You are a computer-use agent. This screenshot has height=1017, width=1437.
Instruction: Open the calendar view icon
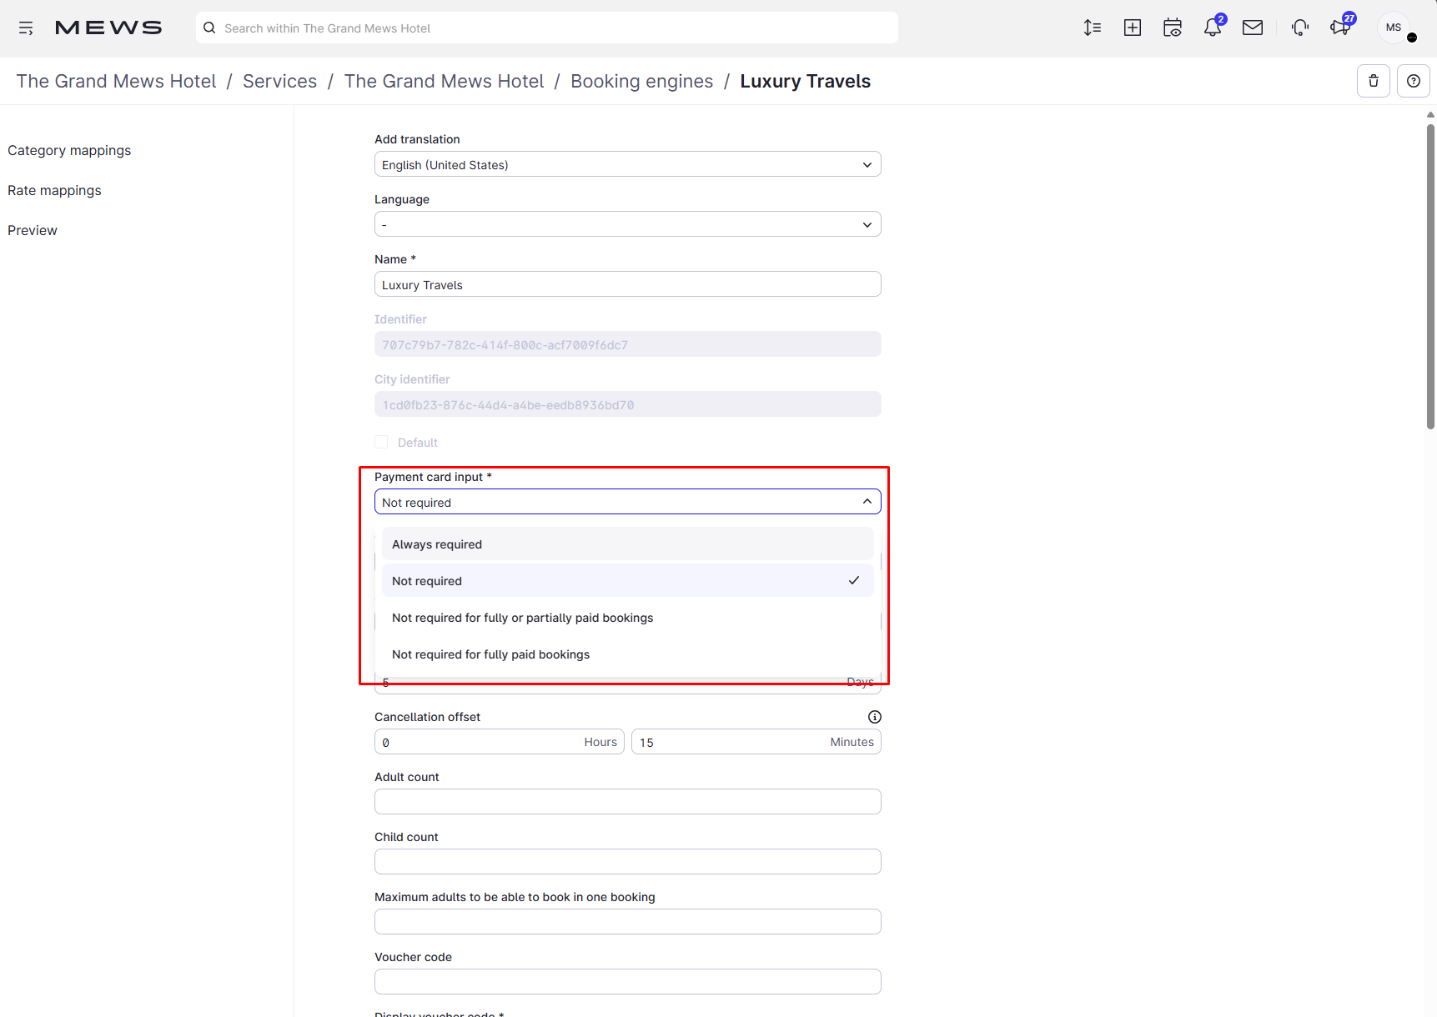(1173, 28)
